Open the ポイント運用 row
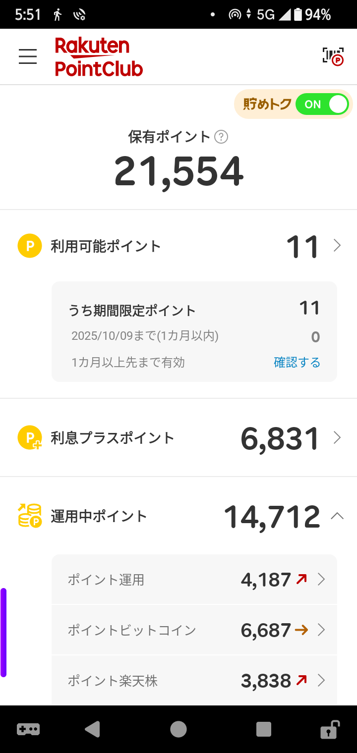This screenshot has height=753, width=357. coord(194,579)
